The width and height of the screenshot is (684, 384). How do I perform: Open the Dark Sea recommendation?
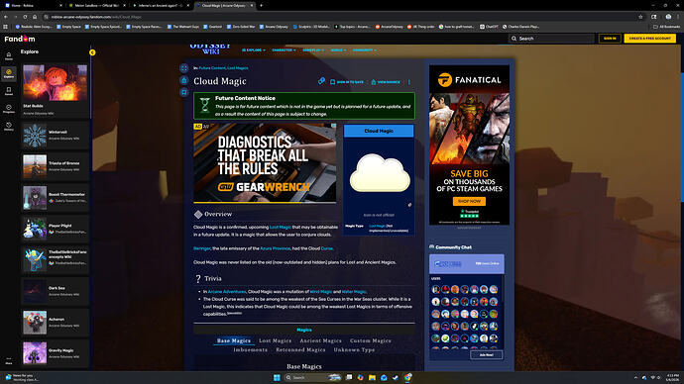click(x=55, y=291)
